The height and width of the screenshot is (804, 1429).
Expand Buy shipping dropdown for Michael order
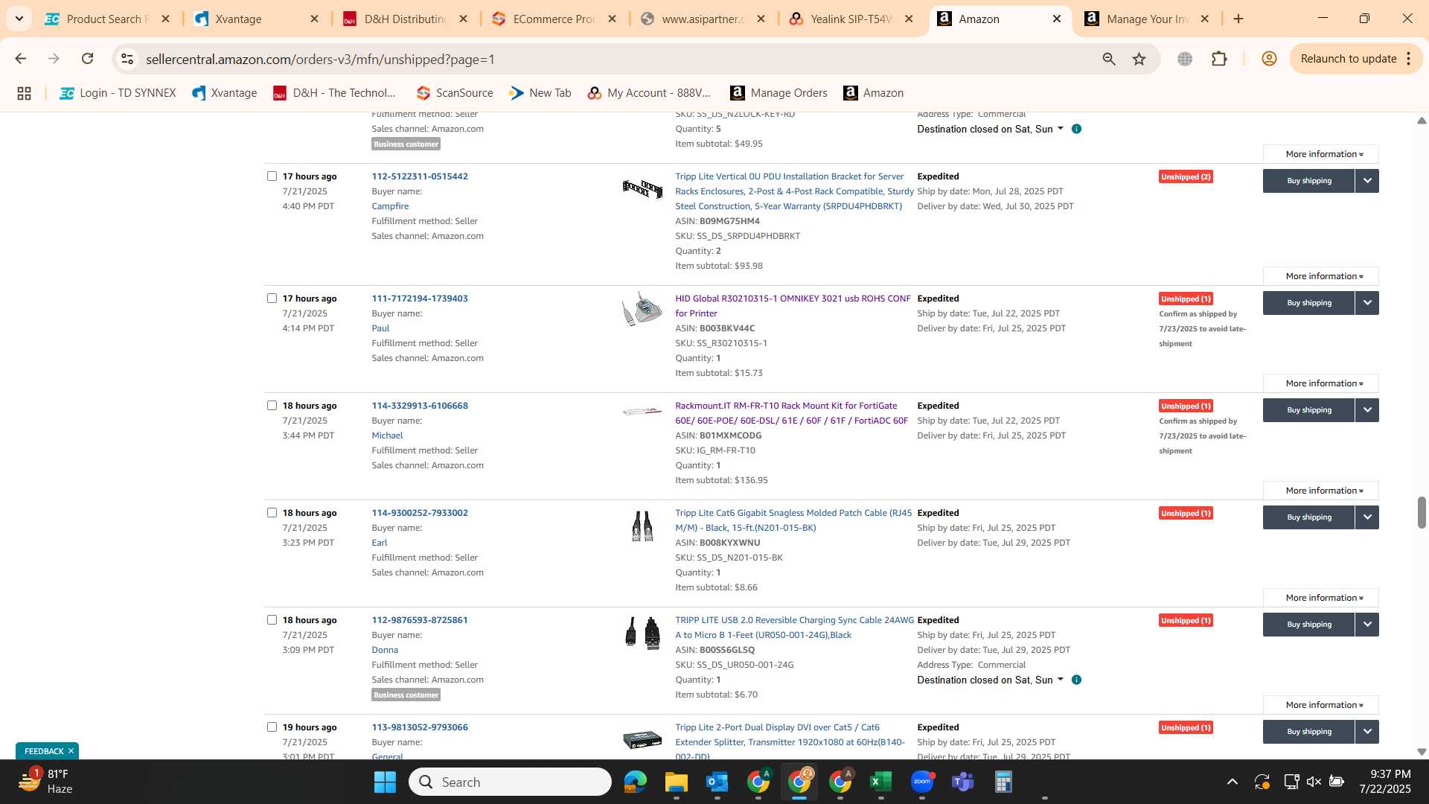click(x=1367, y=410)
